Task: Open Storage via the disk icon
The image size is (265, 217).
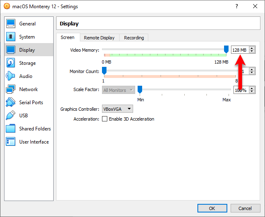Action: (x=11, y=63)
